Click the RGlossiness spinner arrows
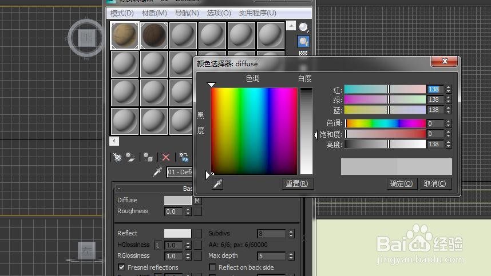Image resolution: width=491 pixels, height=276 pixels. (188, 257)
